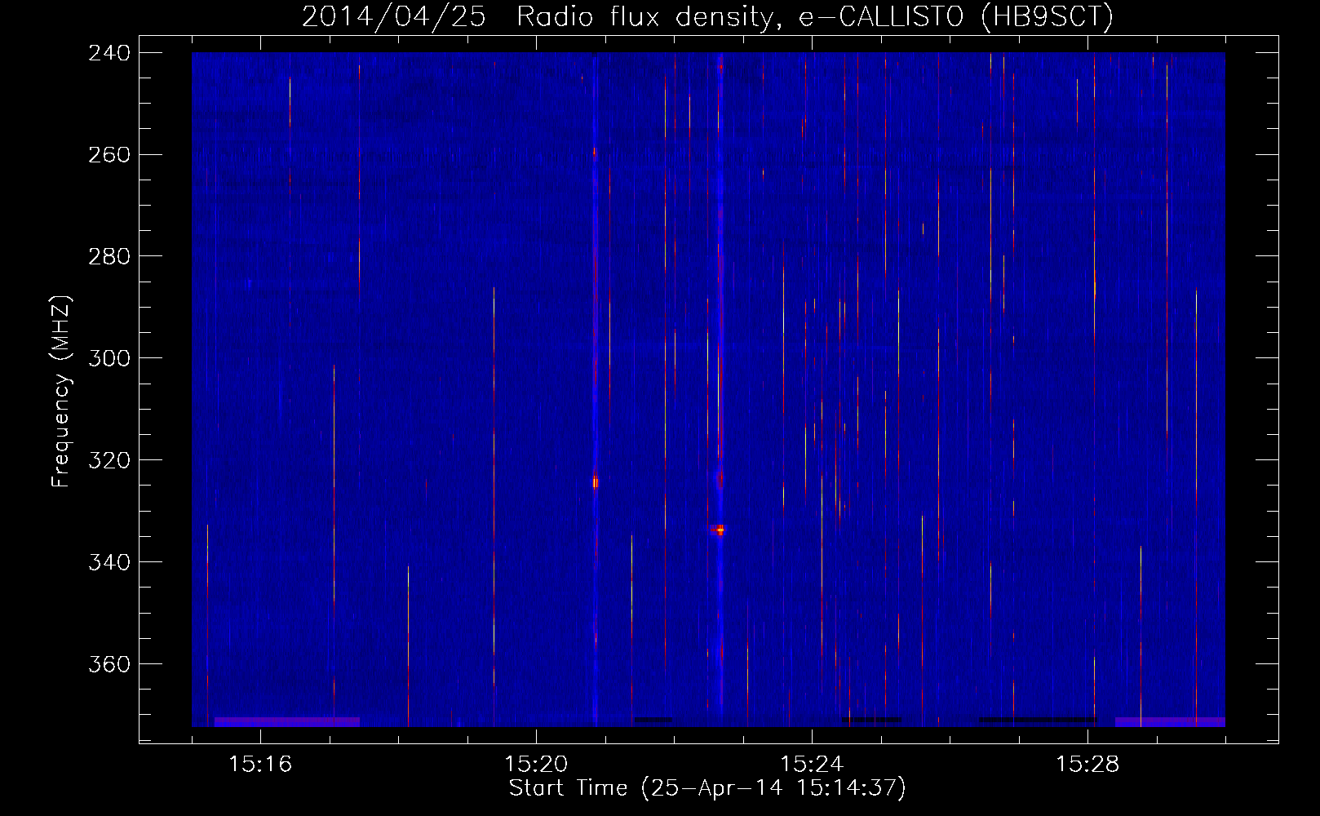This screenshot has width=1320, height=816.
Task: Click the plot title '2014/04/25 Radio flux density'
Action: click(708, 16)
